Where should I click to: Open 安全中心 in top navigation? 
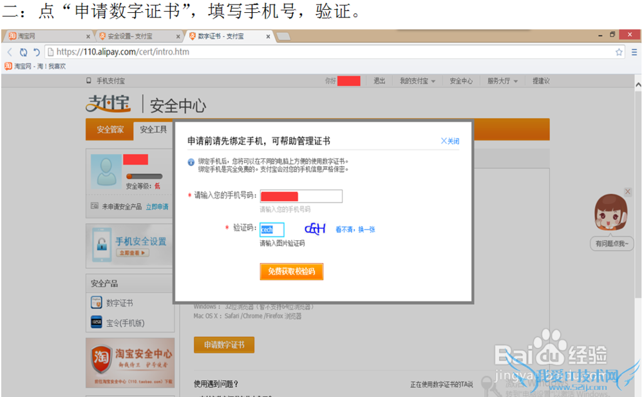461,81
